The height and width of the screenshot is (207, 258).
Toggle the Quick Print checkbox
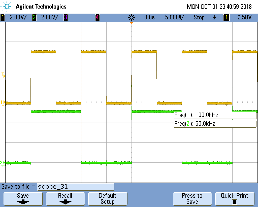[x=235, y=202]
